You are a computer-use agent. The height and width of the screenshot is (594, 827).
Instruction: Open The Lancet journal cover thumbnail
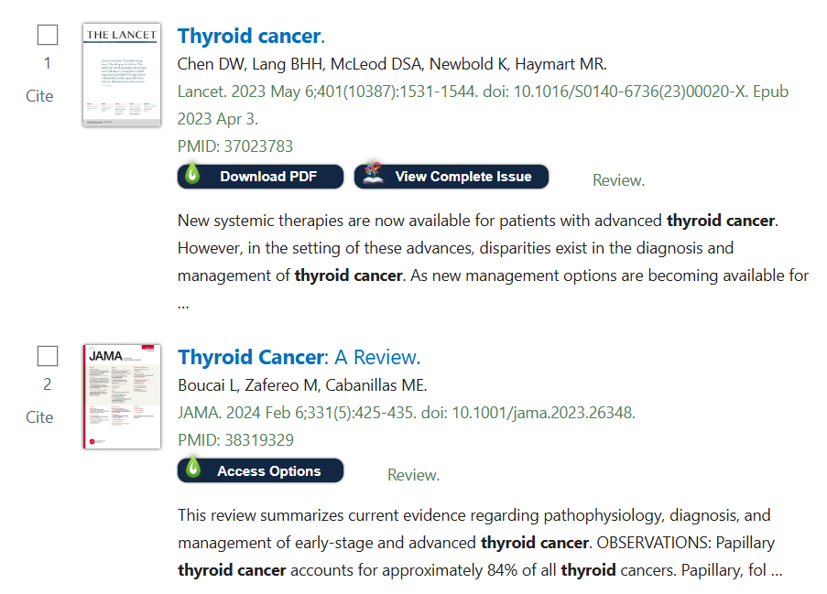coord(122,74)
